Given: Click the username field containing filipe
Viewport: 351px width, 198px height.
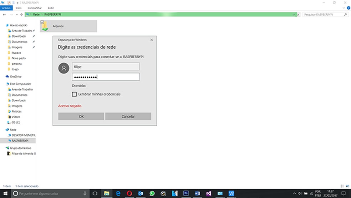Looking at the screenshot, I should coord(106,66).
